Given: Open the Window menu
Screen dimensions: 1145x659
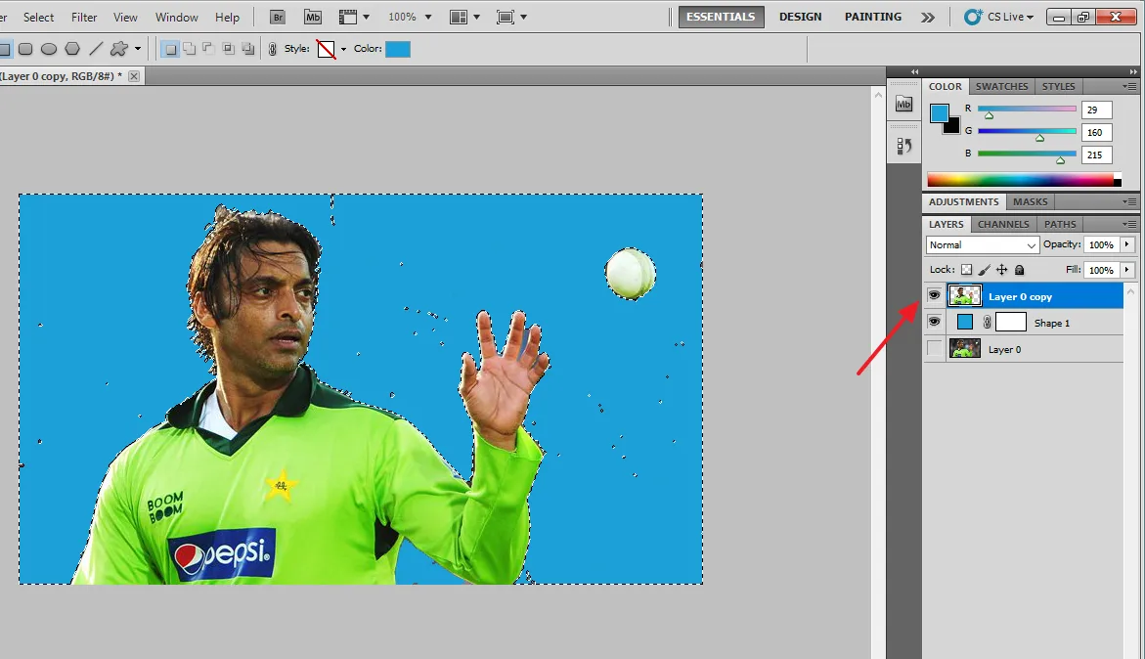Looking at the screenshot, I should 177,17.
